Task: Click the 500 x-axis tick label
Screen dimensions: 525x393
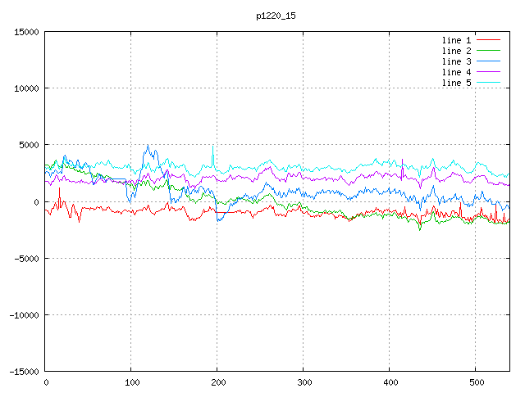Action: coord(474,382)
